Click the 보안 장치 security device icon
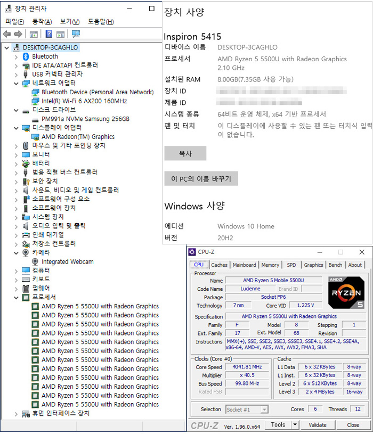Image resolution: width=373 pixels, height=434 pixels. (x=26, y=181)
